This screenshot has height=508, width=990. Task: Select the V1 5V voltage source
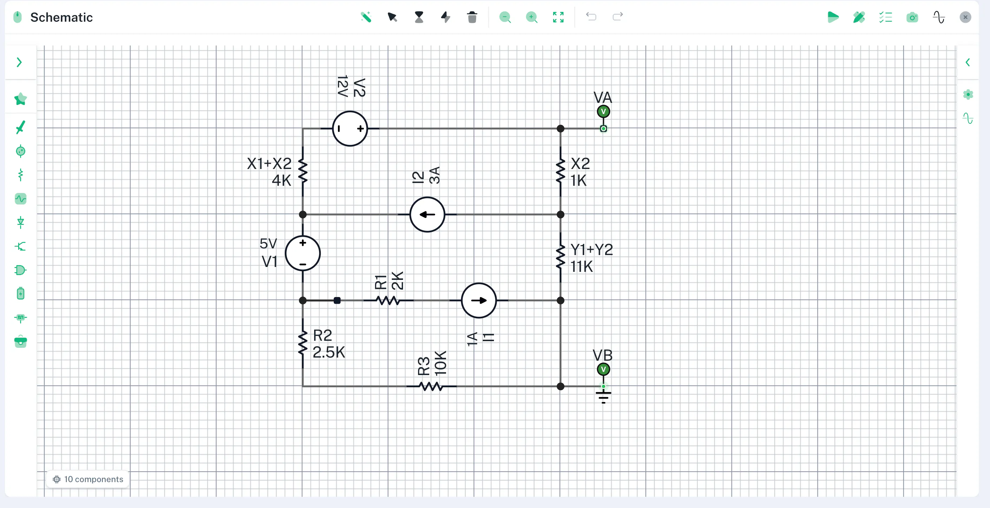[303, 253]
